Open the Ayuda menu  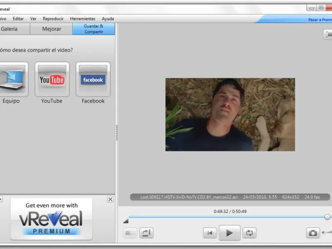tap(108, 19)
